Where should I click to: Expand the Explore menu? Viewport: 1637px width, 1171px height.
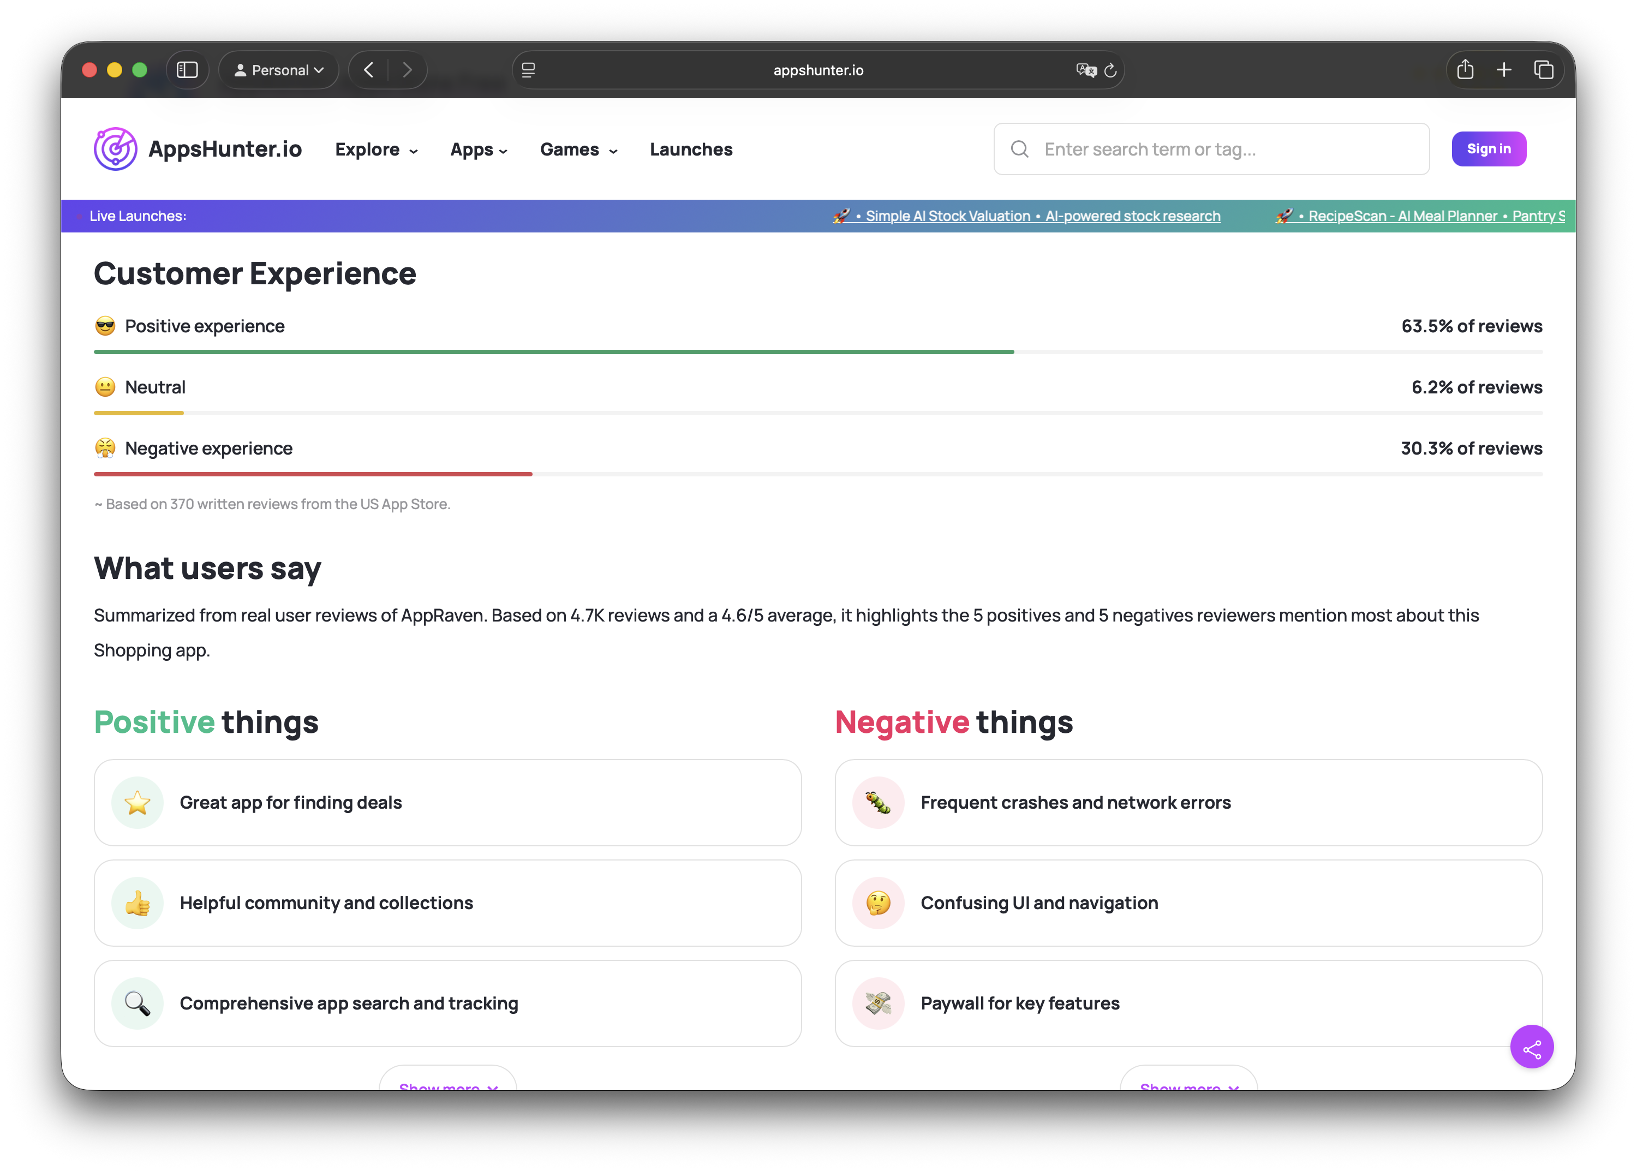[x=377, y=150]
